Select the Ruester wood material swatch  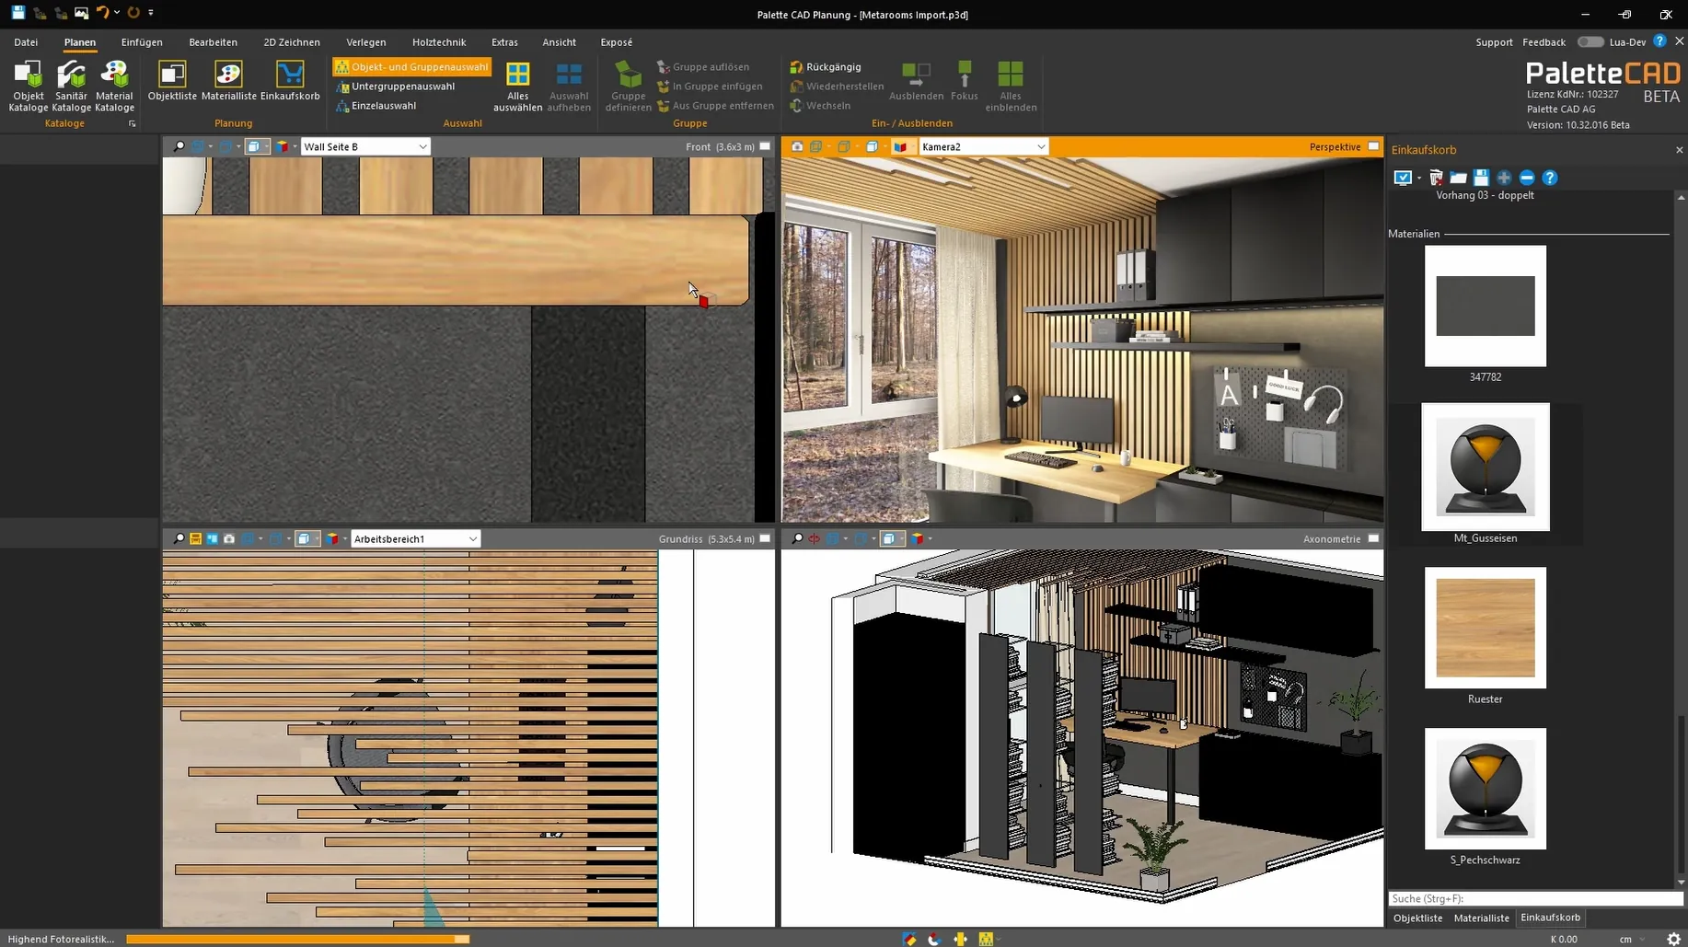(x=1485, y=629)
